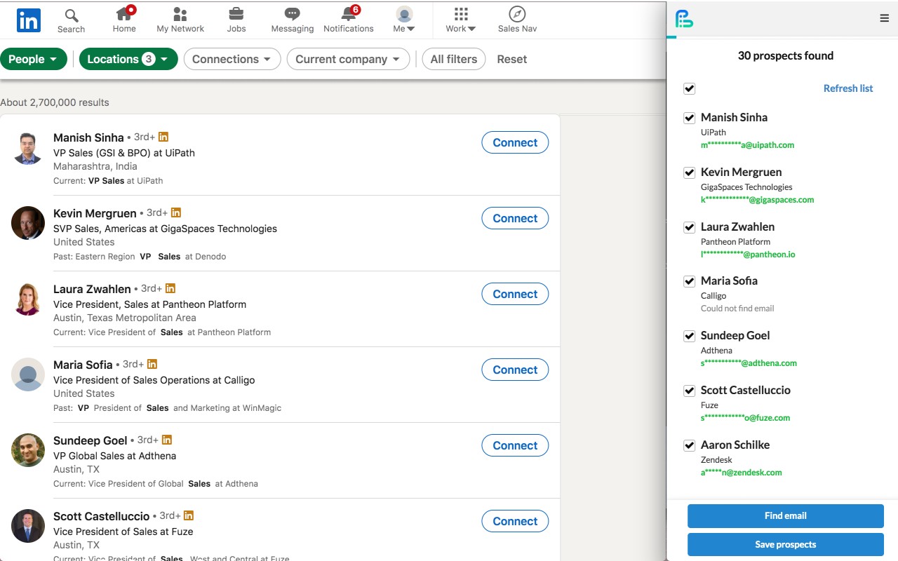Launch Sales Navigator
Screen dimensions: 898x561
click(516, 15)
